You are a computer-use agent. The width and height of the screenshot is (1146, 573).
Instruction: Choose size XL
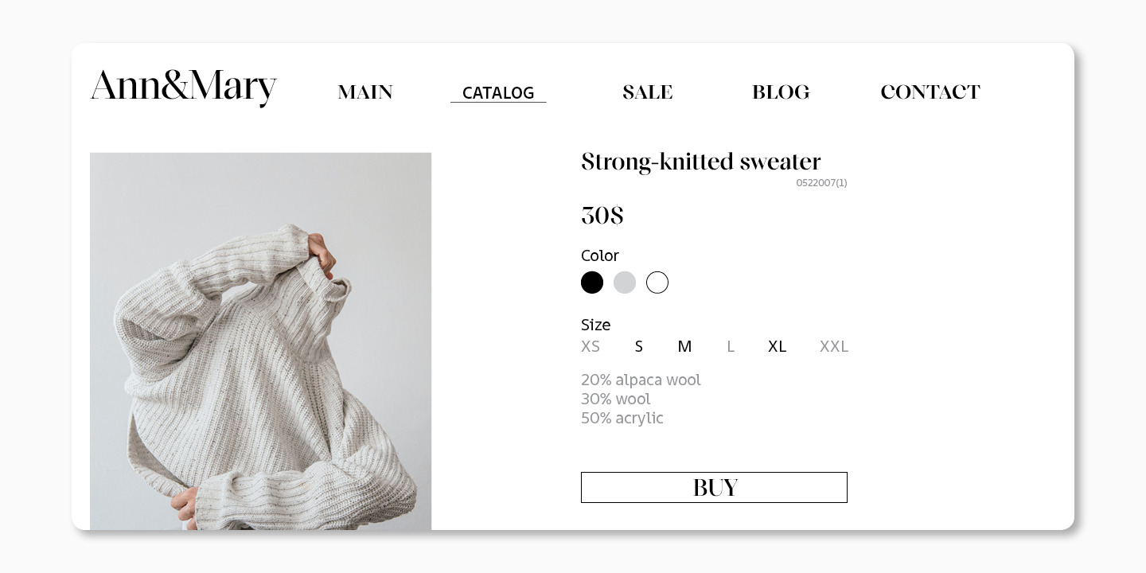click(777, 346)
